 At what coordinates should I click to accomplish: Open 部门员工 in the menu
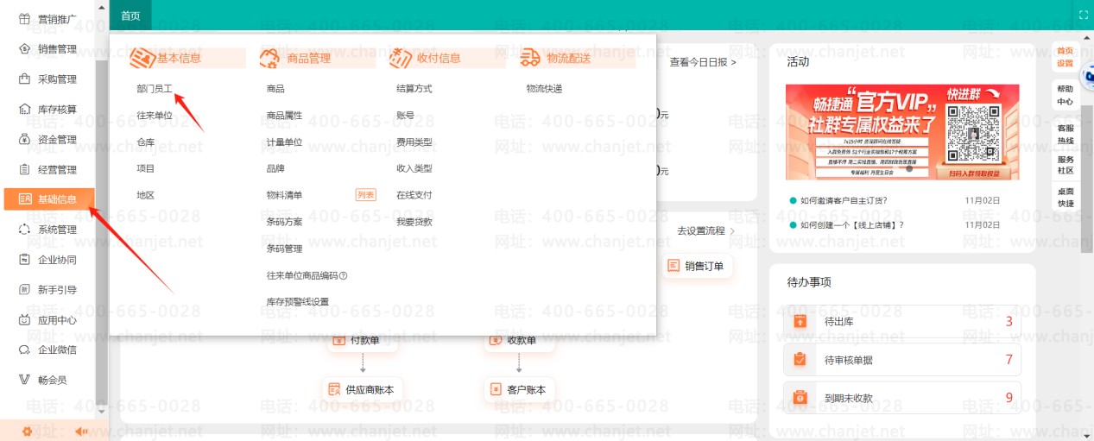155,89
